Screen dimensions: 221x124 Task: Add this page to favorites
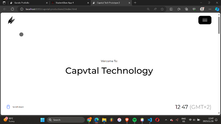pyautogui.click(x=162, y=9)
